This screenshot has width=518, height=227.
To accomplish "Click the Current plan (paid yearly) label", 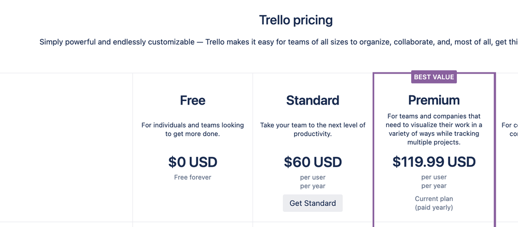I will pyautogui.click(x=434, y=203).
